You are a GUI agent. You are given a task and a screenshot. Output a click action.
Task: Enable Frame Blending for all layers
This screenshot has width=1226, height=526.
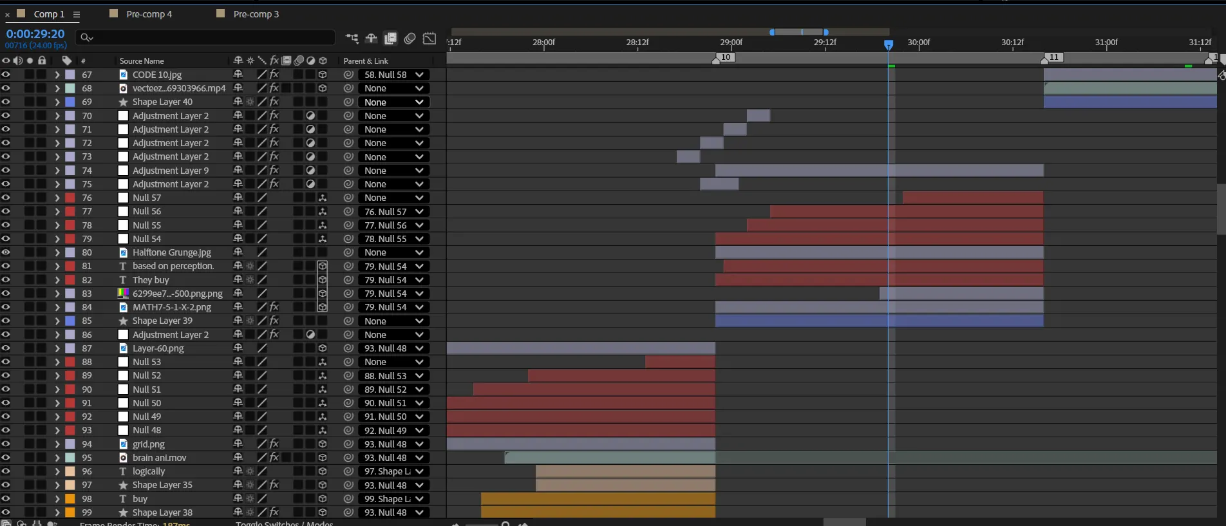click(x=390, y=39)
